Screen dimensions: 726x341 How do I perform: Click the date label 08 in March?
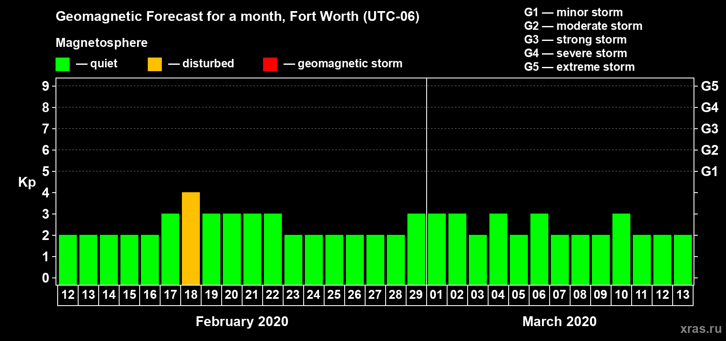pyautogui.click(x=580, y=295)
